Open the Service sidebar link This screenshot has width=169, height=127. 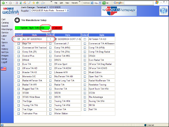tap(5, 33)
